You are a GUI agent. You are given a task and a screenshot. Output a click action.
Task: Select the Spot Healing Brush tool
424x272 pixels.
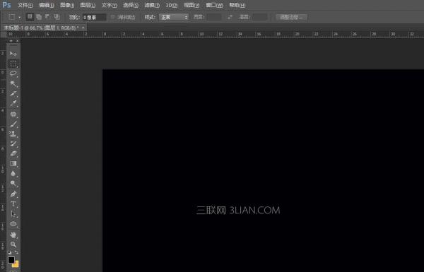pos(13,114)
